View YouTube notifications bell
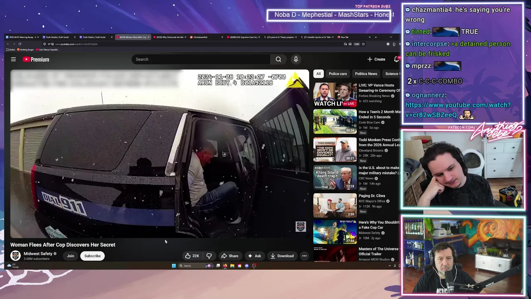The width and height of the screenshot is (531, 299). [x=397, y=59]
